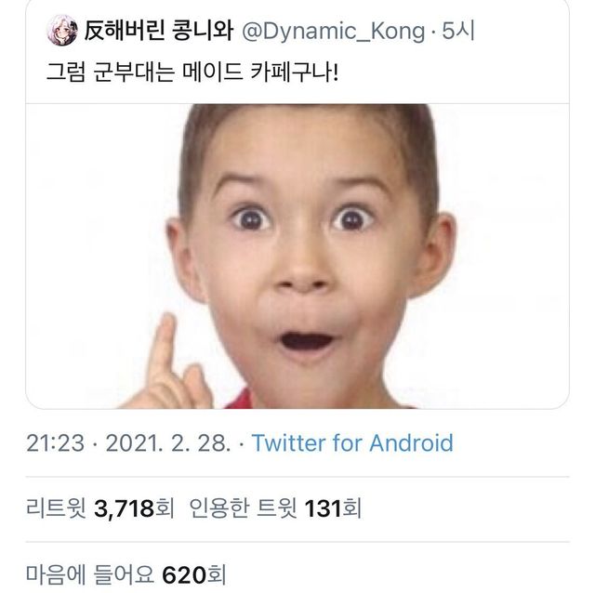Click the dot separator before 5시
595x593 pixels.
click(x=433, y=33)
